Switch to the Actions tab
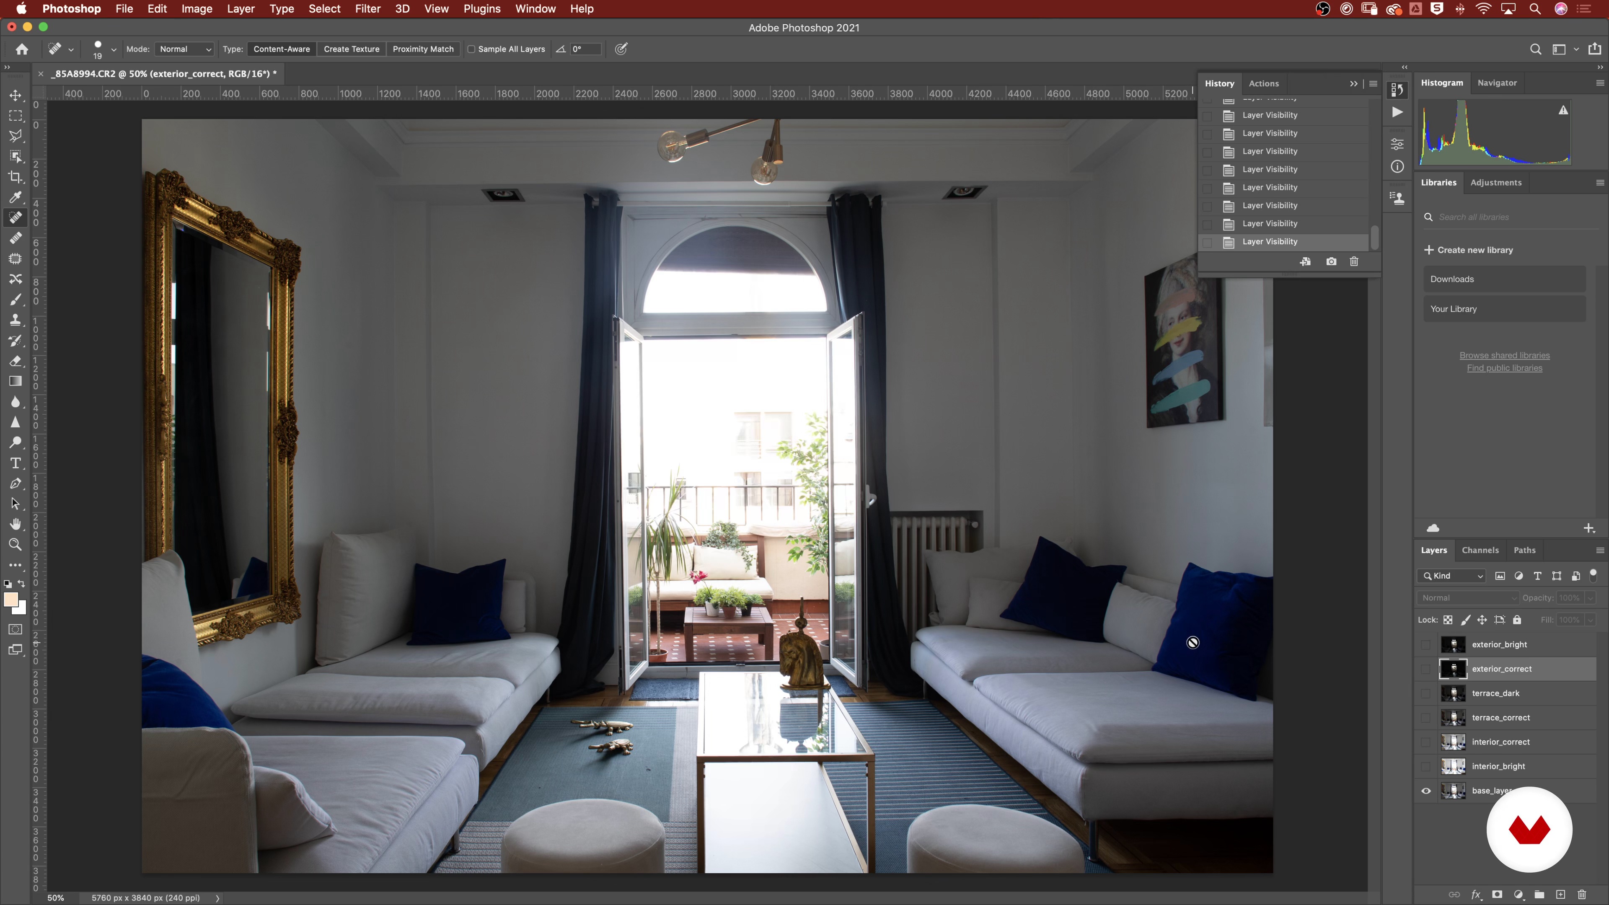Image resolution: width=1609 pixels, height=905 pixels. 1264,83
